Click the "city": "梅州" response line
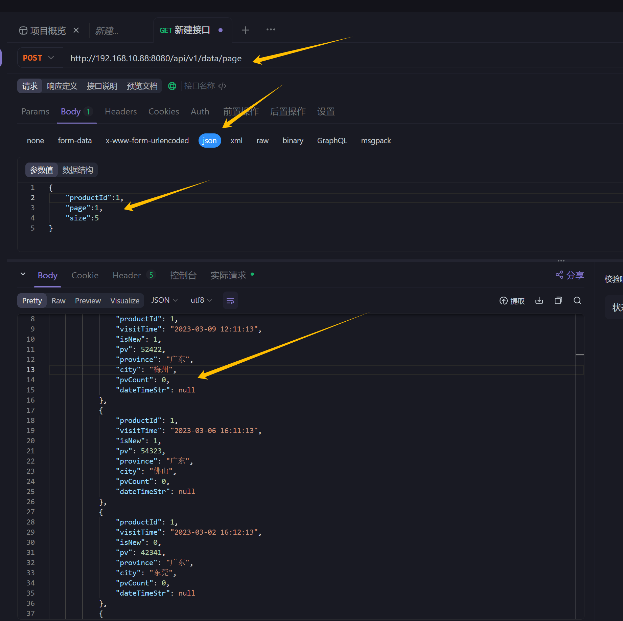623x621 pixels. [x=146, y=370]
